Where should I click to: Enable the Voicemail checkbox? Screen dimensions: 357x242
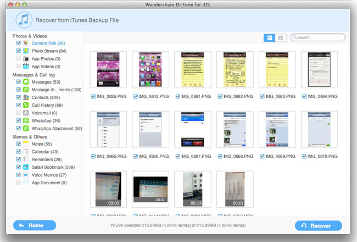tap(19, 113)
